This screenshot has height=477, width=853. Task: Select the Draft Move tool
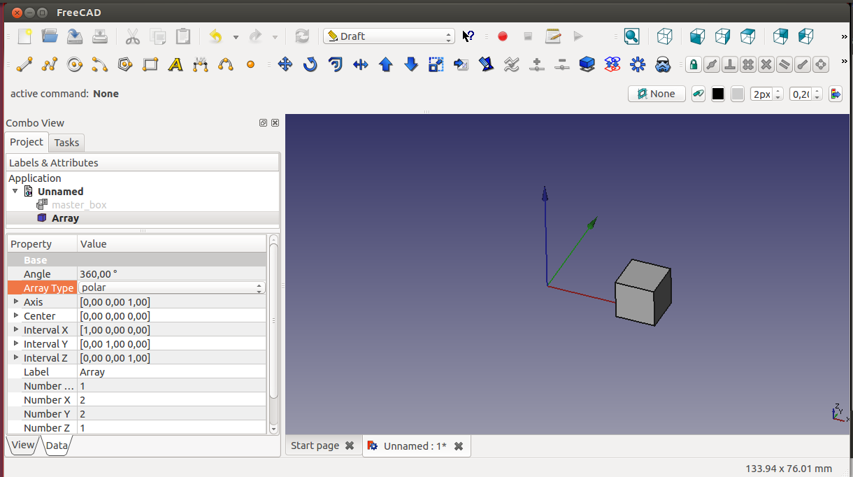tap(285, 65)
